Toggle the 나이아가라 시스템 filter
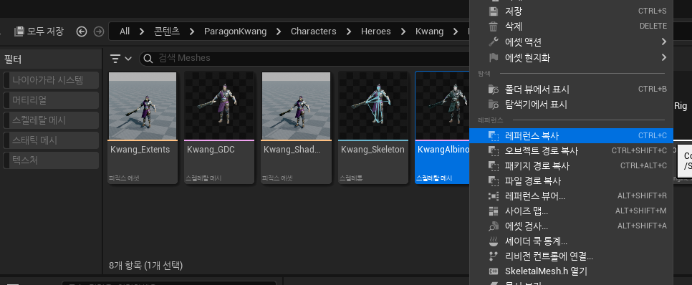The width and height of the screenshot is (692, 285). 51,80
